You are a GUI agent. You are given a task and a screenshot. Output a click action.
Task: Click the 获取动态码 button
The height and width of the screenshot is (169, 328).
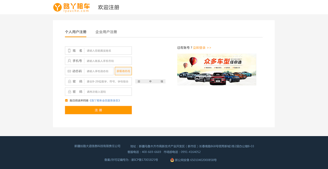click(x=123, y=71)
